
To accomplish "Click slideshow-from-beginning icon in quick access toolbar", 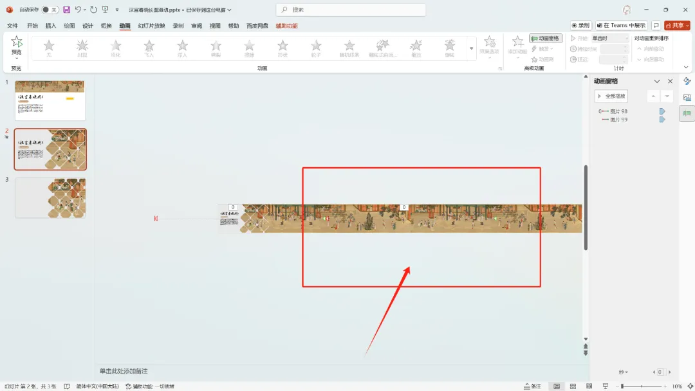I will pyautogui.click(x=105, y=10).
